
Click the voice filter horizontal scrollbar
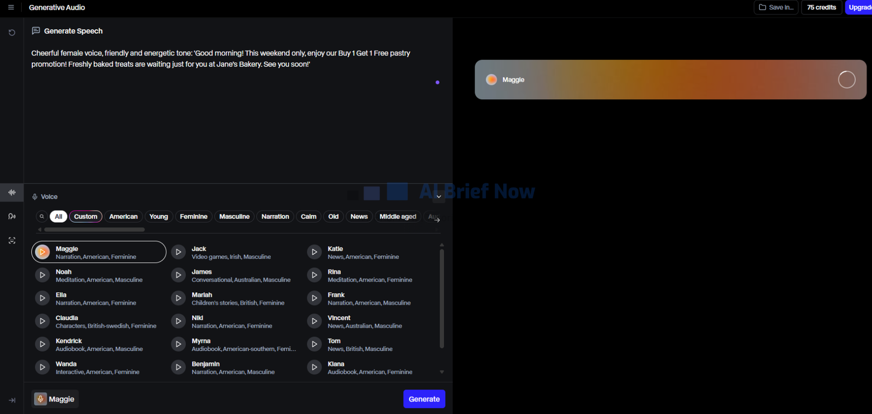click(94, 230)
